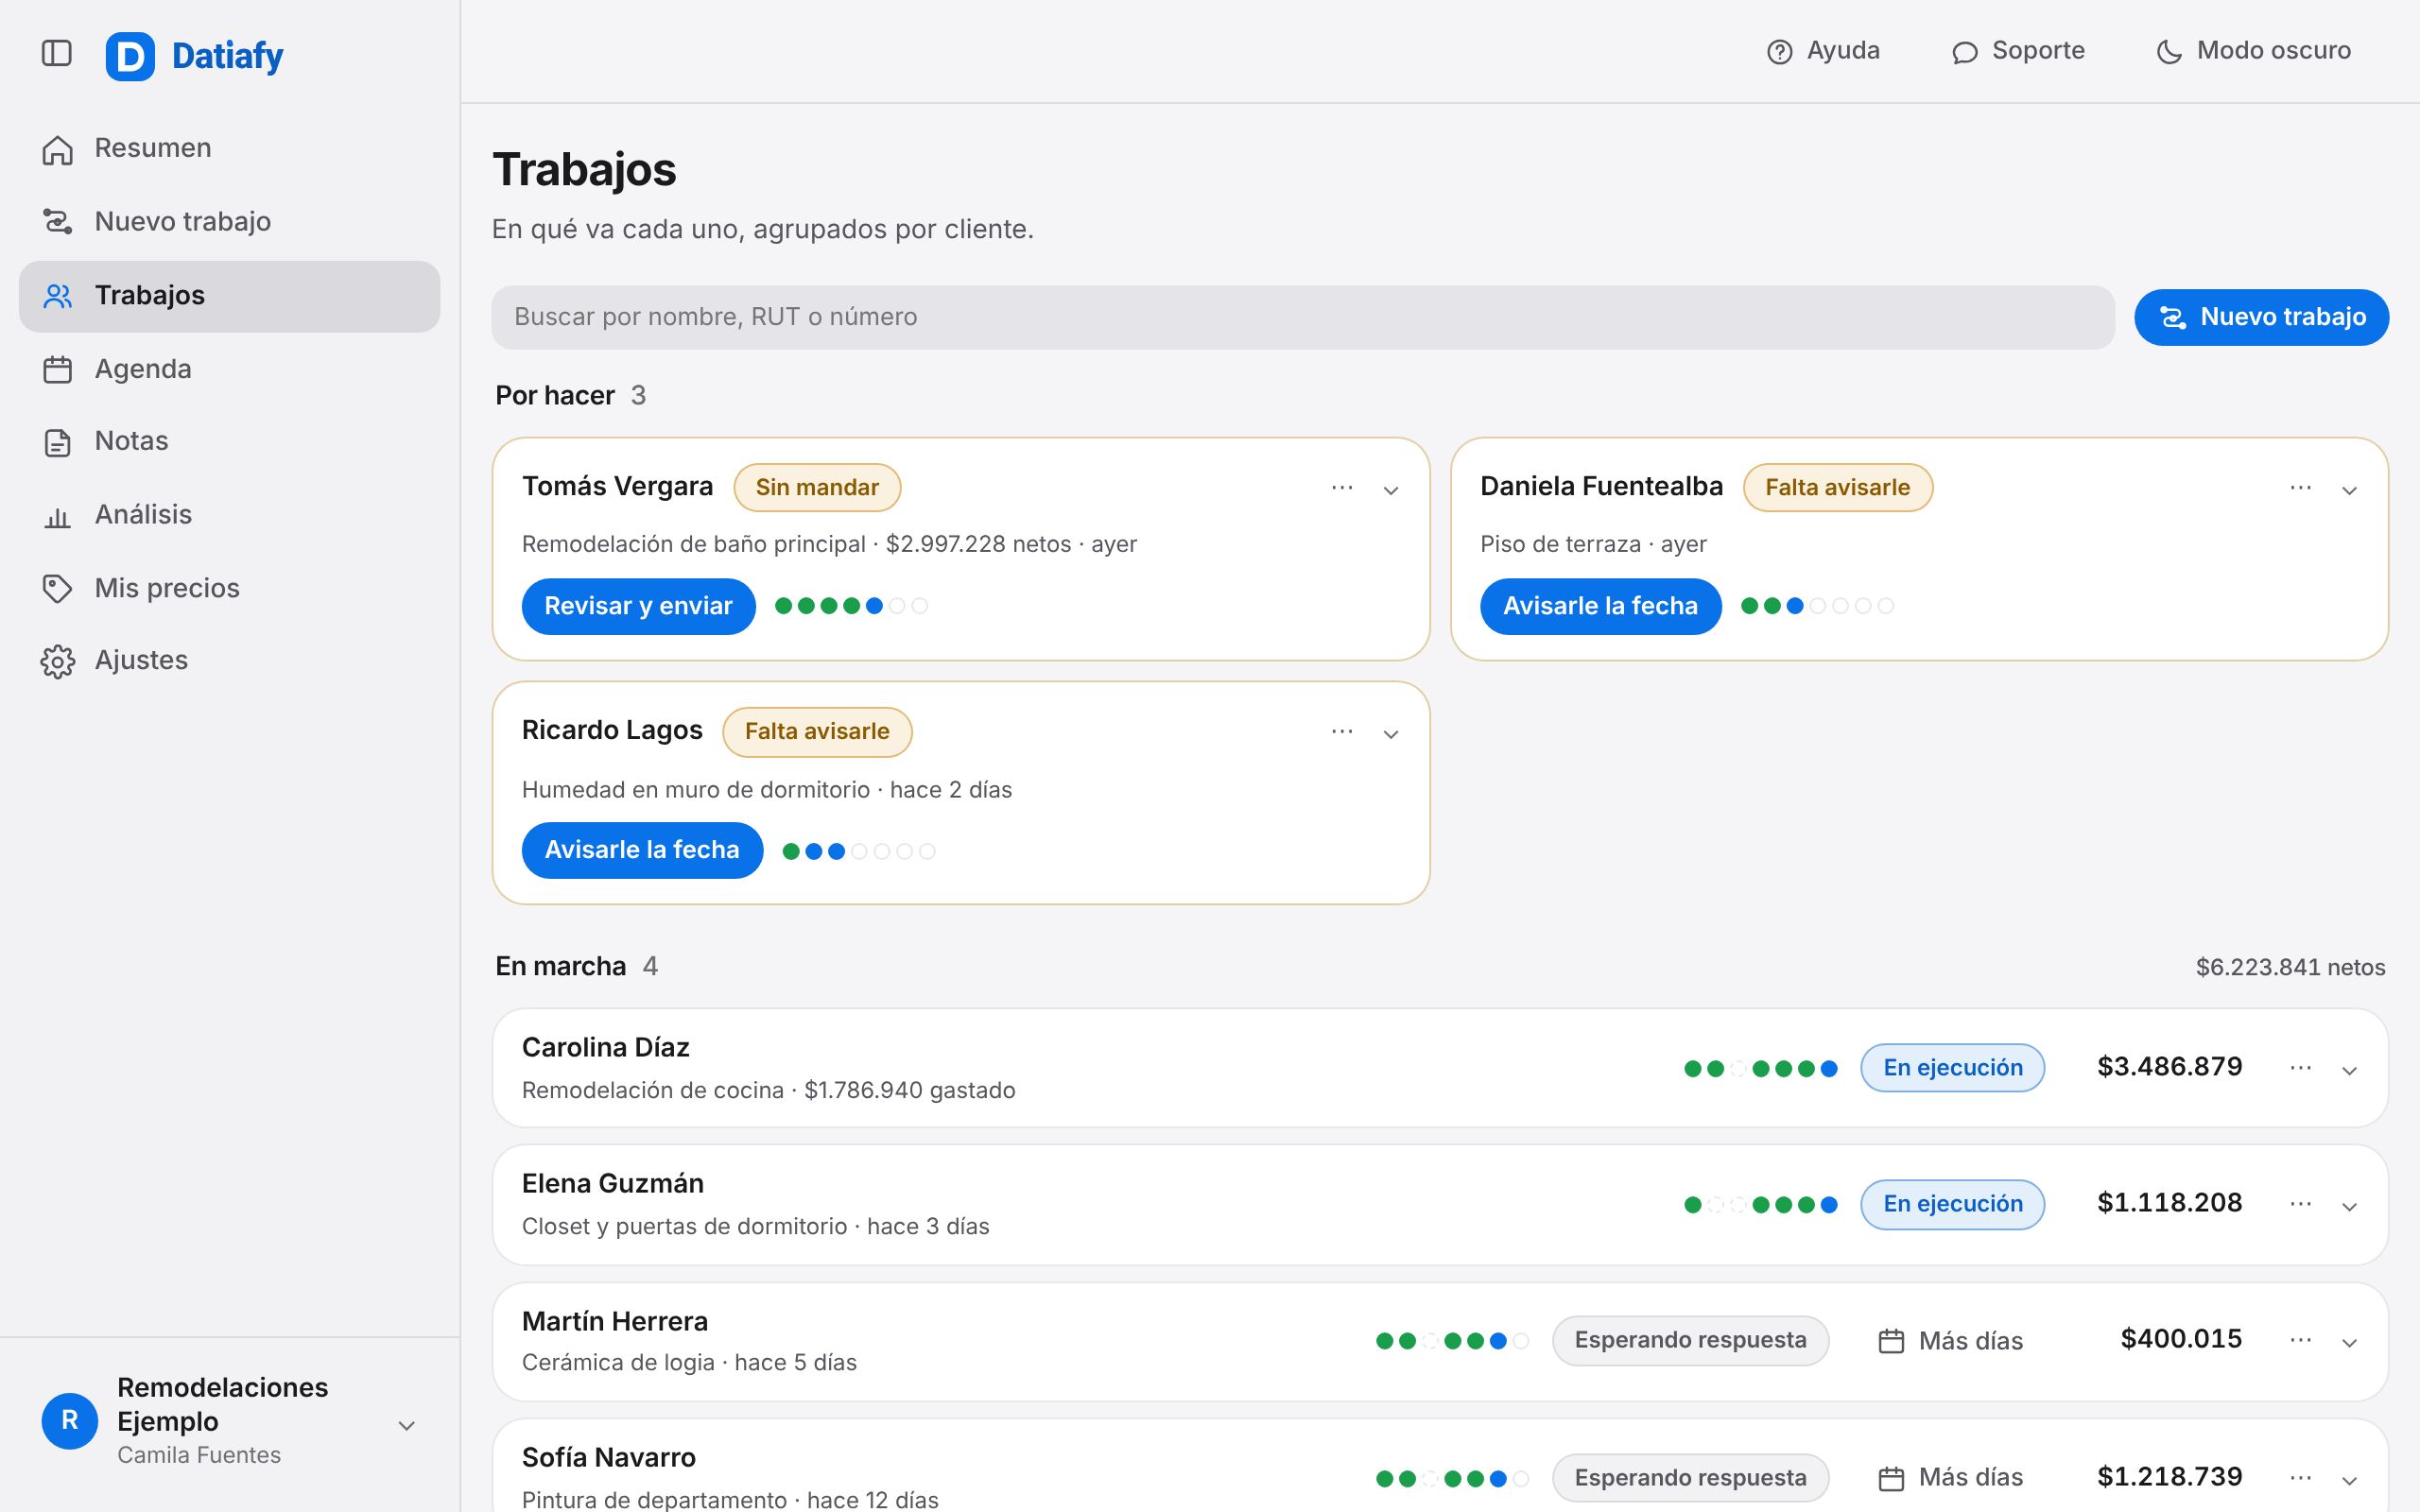The width and height of the screenshot is (2420, 1512).
Task: Expand the Elena Guzmán row
Action: 2349,1207
